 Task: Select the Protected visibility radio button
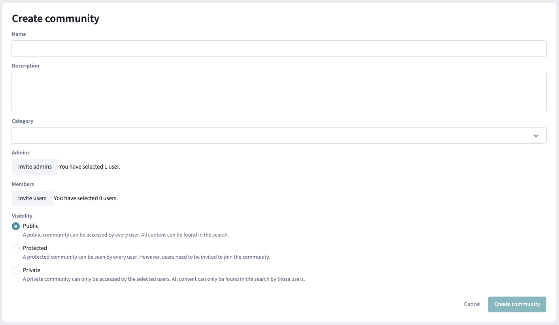click(x=16, y=248)
